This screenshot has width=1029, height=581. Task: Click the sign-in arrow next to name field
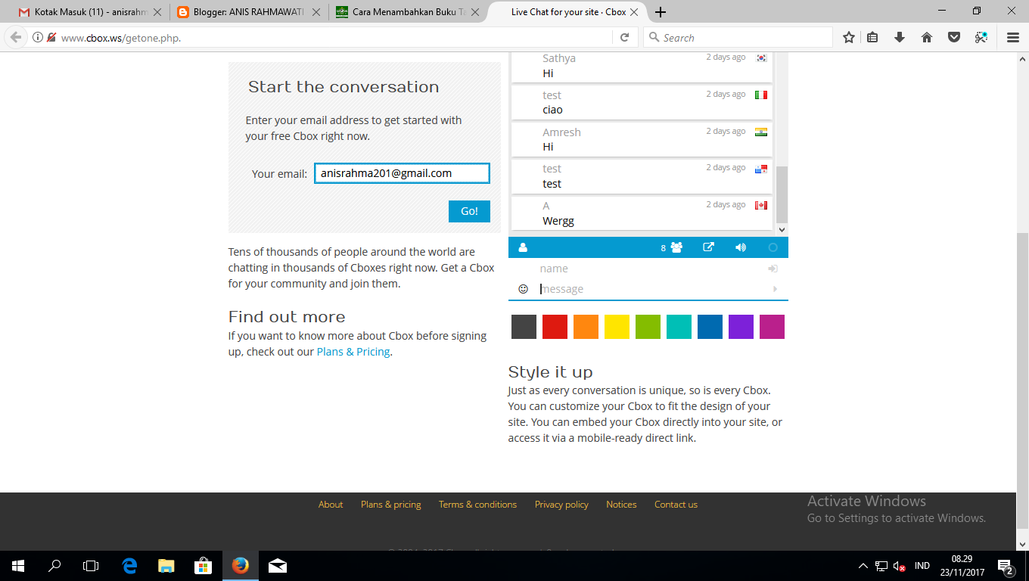tap(772, 269)
